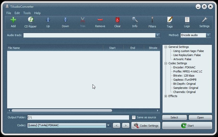Image resolution: width=218 pixels, height=137 pixels.
Task: Click the Add files plus icon
Action: point(13,20)
